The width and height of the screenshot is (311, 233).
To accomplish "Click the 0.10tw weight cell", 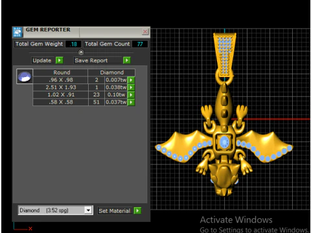I will (116, 94).
